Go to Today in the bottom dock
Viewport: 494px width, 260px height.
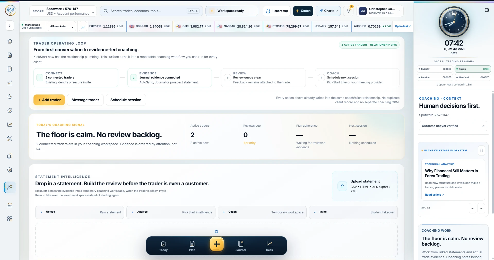click(x=163, y=246)
